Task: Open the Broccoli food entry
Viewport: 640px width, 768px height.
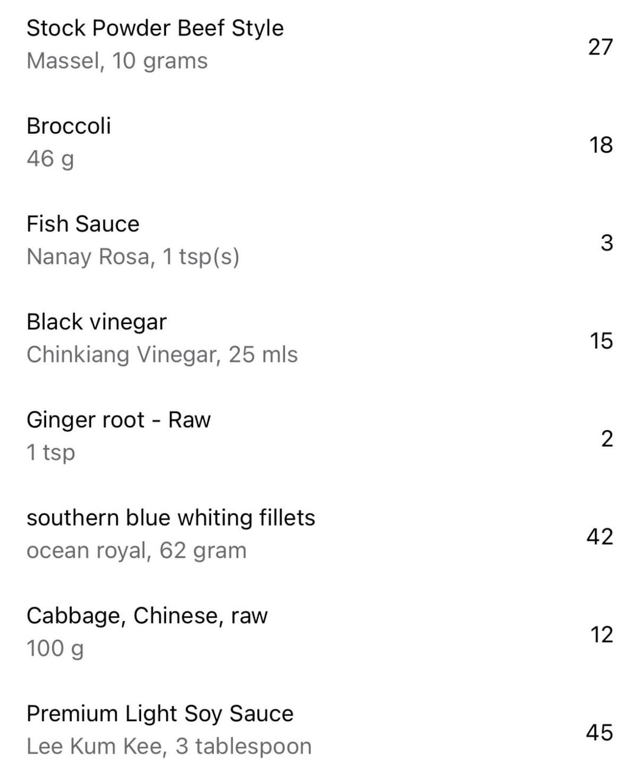Action: click(69, 126)
